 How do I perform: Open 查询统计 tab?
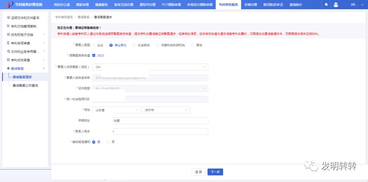click(296, 5)
